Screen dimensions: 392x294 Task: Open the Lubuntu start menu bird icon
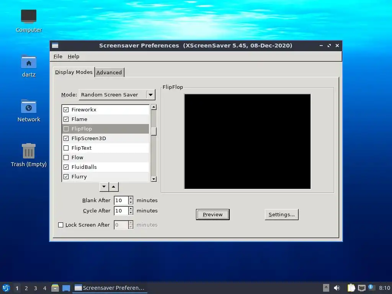6,288
